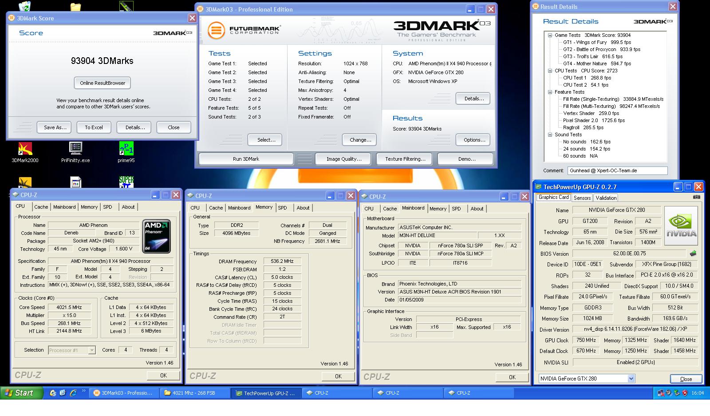
Task: Click the taskbar clock showing 16:04
Action: 698,393
